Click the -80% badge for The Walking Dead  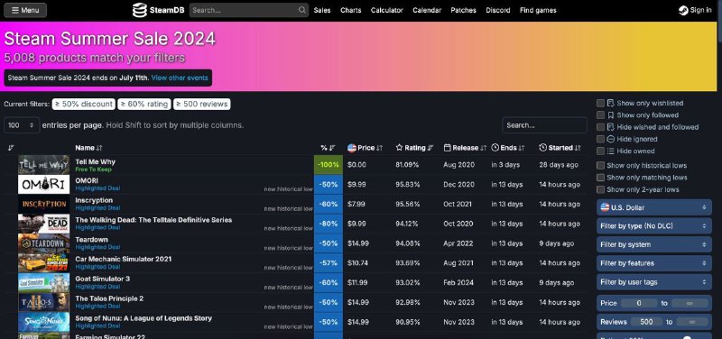pos(329,224)
